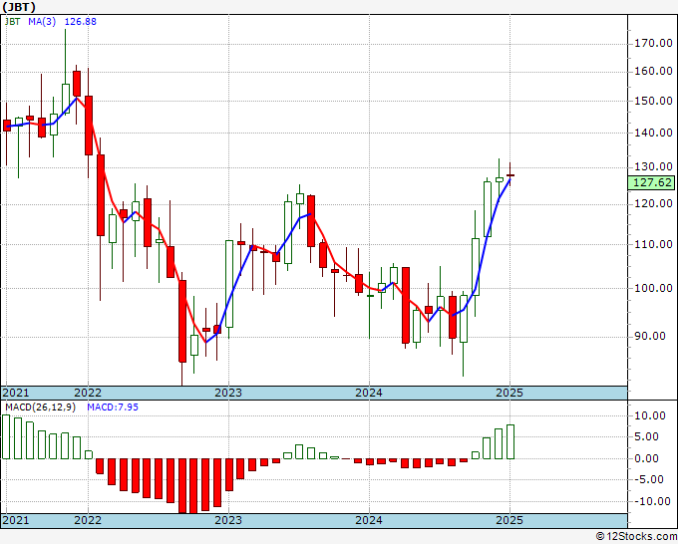Click the 2023 label on price chart axis

pos(228,393)
